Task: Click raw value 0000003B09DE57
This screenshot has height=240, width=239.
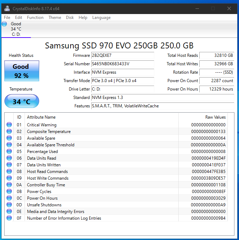Action: coord(208,178)
